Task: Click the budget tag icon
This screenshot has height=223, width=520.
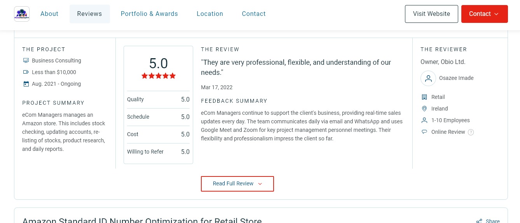Action: click(x=26, y=72)
